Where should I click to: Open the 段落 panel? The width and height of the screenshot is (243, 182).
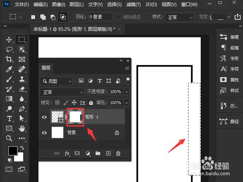[229, 48]
